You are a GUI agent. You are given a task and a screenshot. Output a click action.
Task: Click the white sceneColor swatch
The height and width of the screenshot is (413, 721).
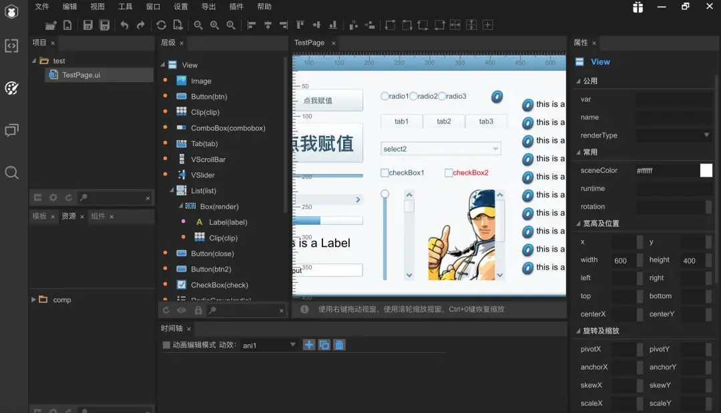706,170
